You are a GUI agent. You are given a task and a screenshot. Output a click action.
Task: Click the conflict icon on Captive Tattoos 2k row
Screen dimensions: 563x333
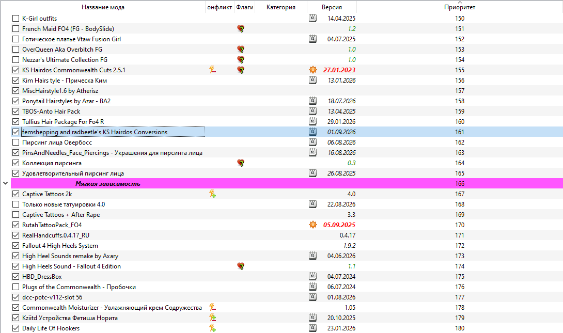(x=213, y=194)
